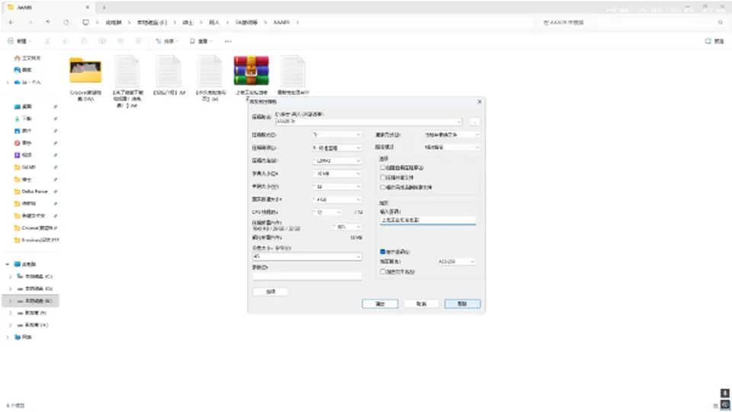The height and width of the screenshot is (412, 732).
Task: Open Compression method LZMA2 dropdown
Action: (336, 161)
